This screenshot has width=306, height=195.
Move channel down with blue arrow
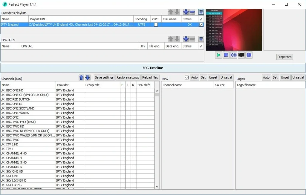[x=88, y=77]
